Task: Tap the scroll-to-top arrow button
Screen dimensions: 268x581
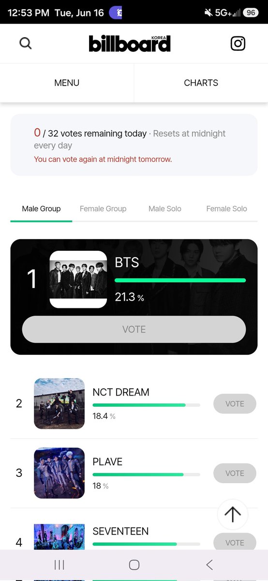Action: pos(233,514)
